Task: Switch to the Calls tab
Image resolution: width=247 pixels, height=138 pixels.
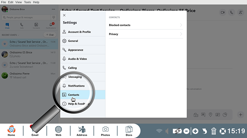Action: 22,26
